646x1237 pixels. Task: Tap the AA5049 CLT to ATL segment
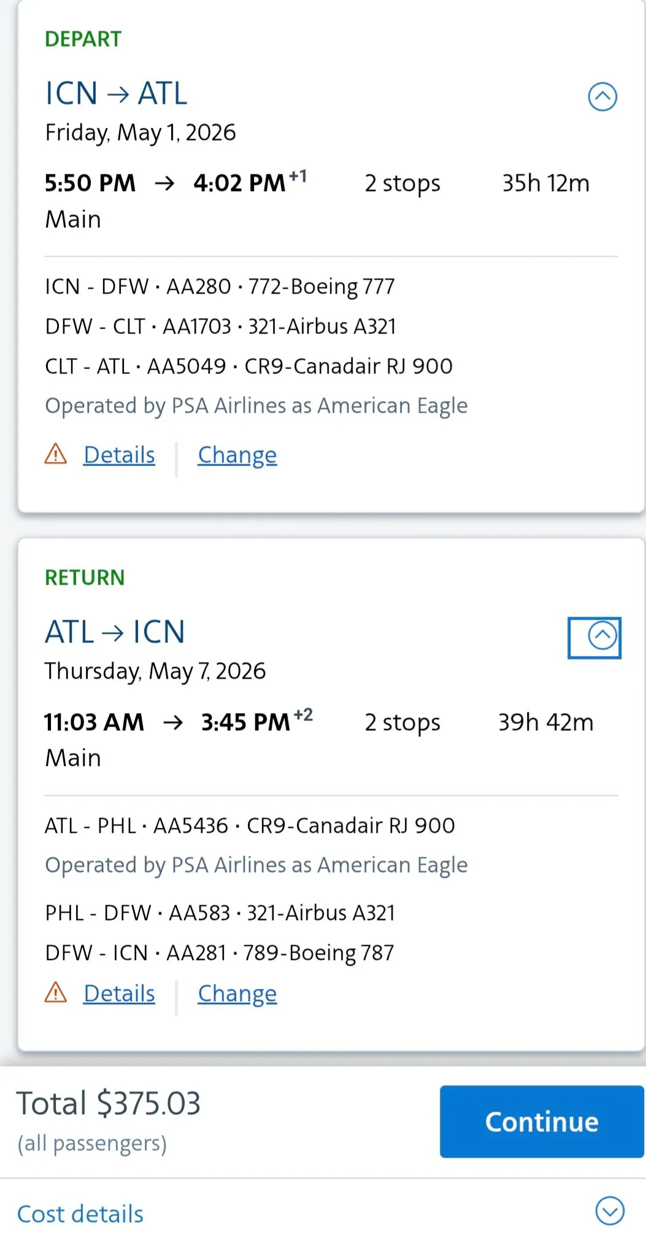(x=248, y=366)
